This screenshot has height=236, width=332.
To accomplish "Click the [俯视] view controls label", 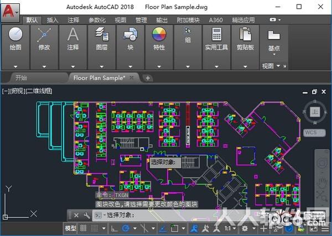I will tap(17, 91).
